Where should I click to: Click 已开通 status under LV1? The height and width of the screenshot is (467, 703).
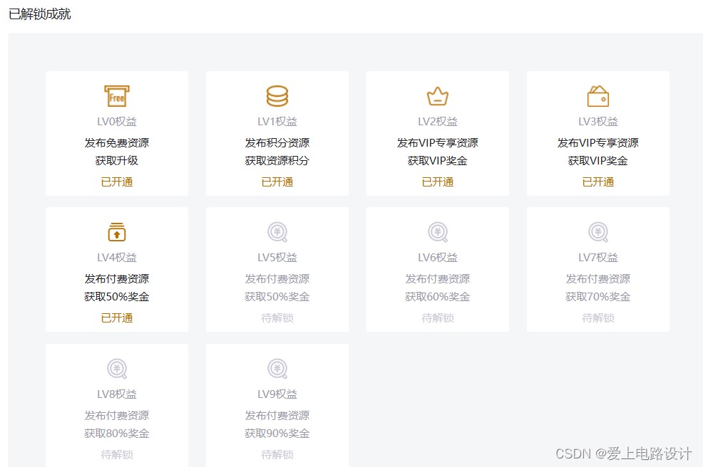tap(277, 182)
